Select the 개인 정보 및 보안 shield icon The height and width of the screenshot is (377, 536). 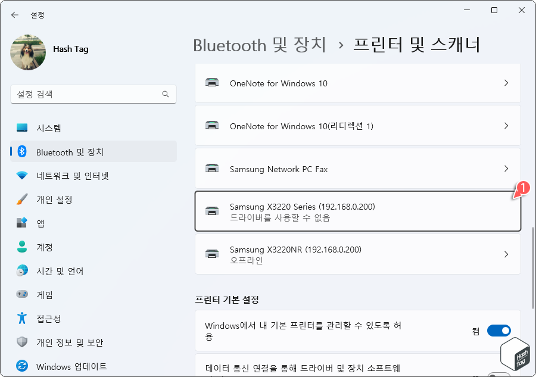pyautogui.click(x=22, y=342)
